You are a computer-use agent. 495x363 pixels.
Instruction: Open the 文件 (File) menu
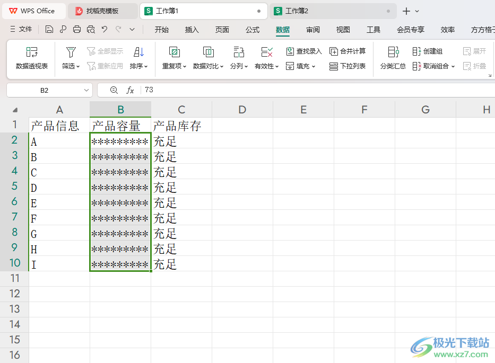21,29
